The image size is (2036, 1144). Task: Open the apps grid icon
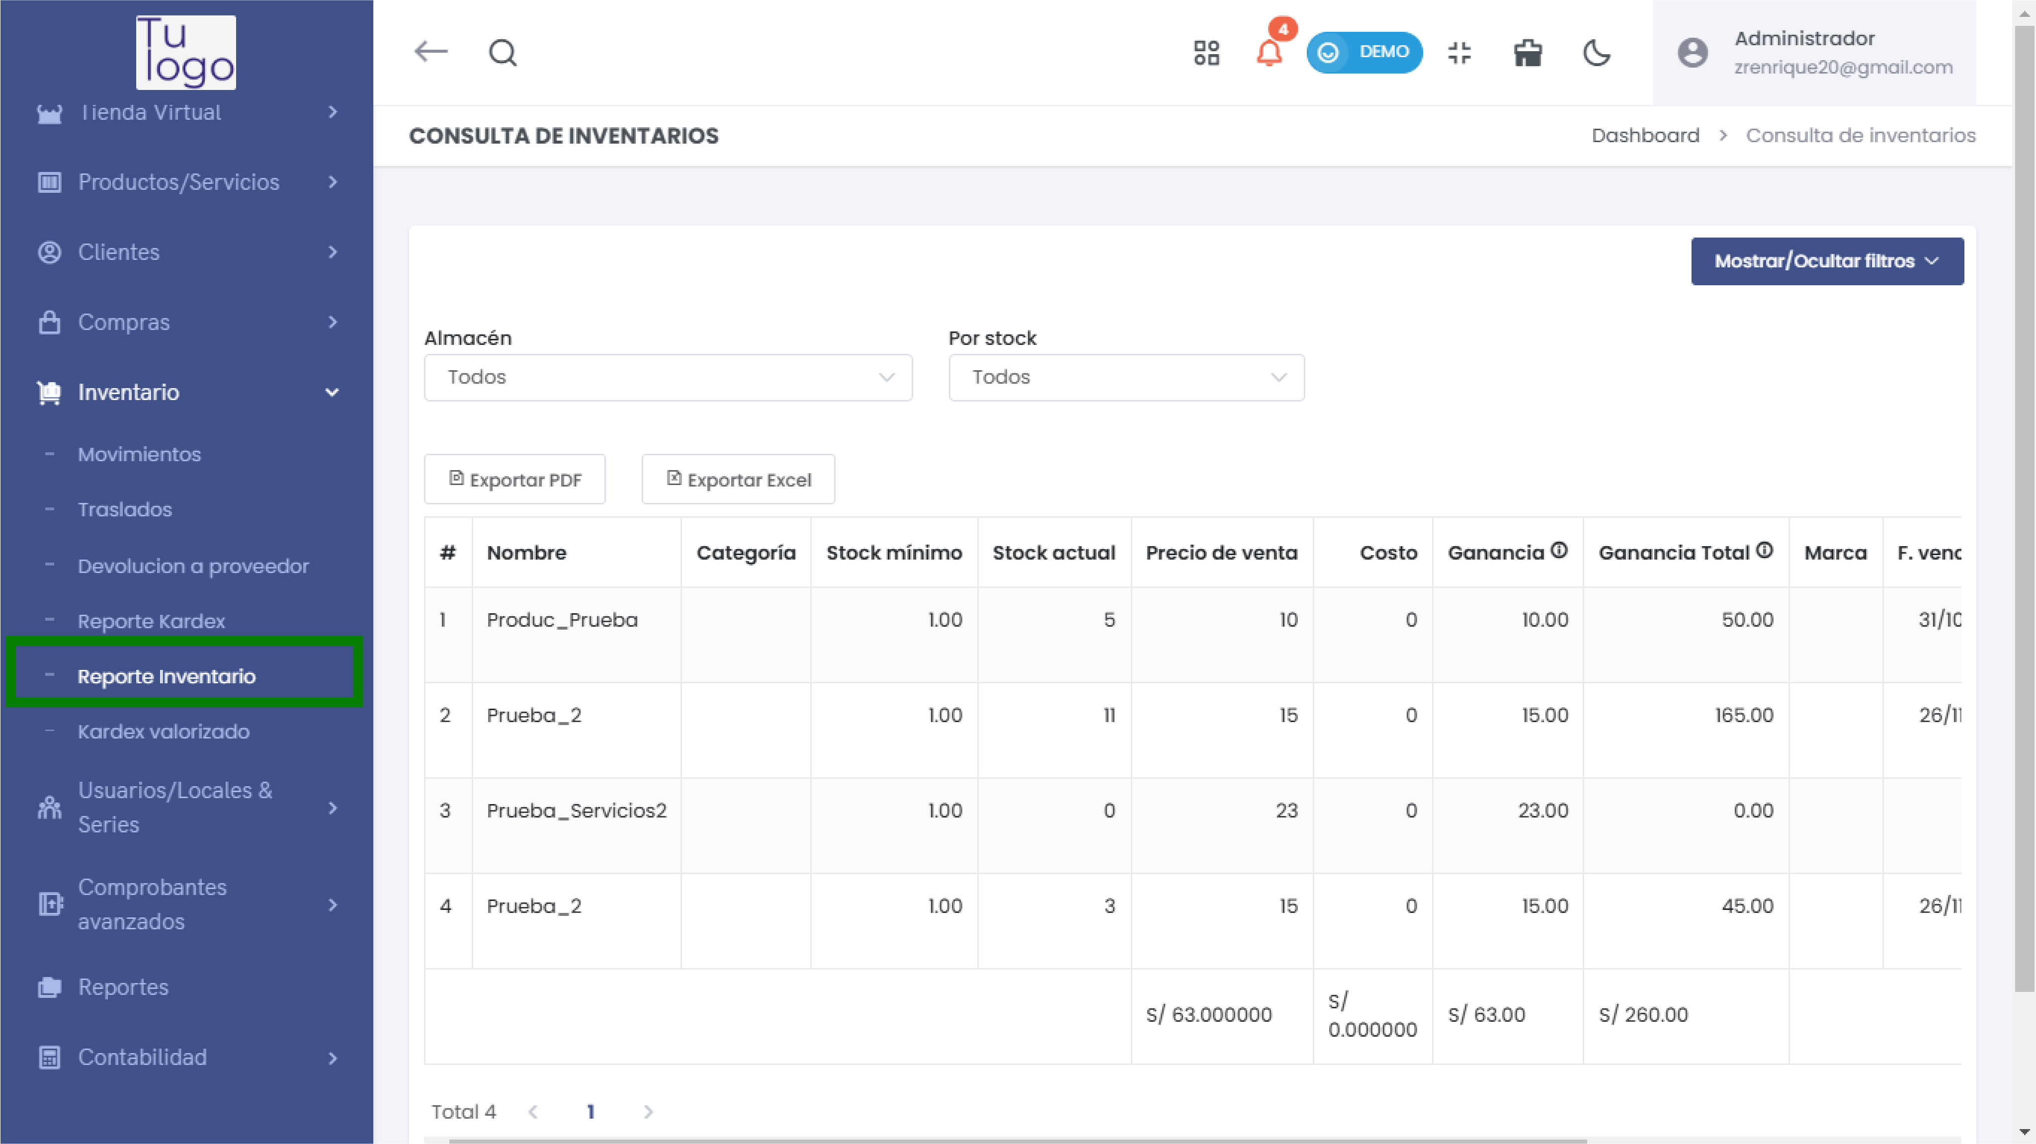pos(1206,53)
